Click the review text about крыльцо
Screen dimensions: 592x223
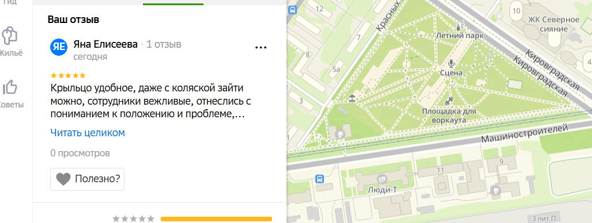[x=151, y=101]
